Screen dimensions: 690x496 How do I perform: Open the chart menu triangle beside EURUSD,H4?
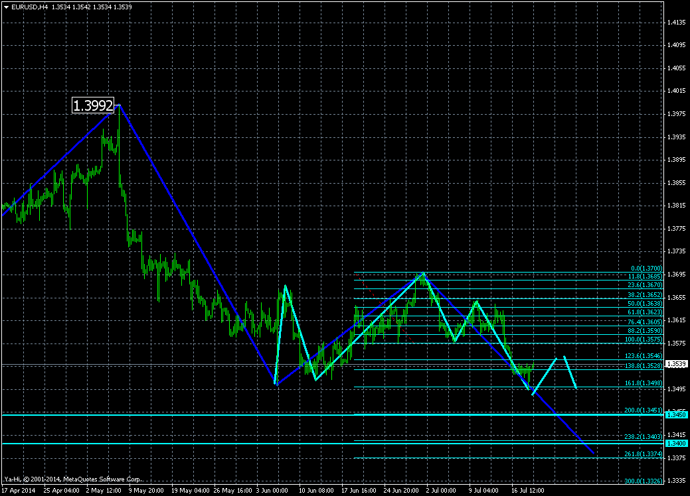click(x=6, y=7)
